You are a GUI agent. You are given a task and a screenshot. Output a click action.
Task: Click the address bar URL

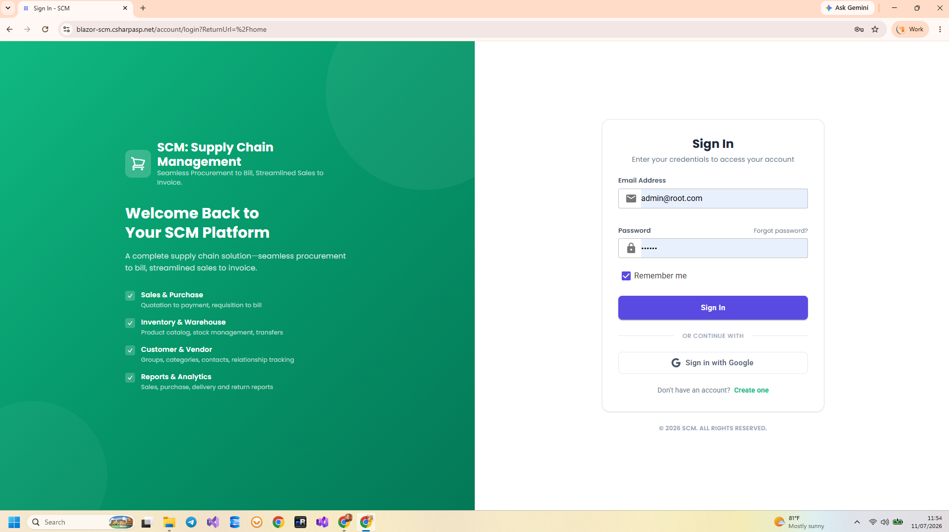click(x=171, y=29)
